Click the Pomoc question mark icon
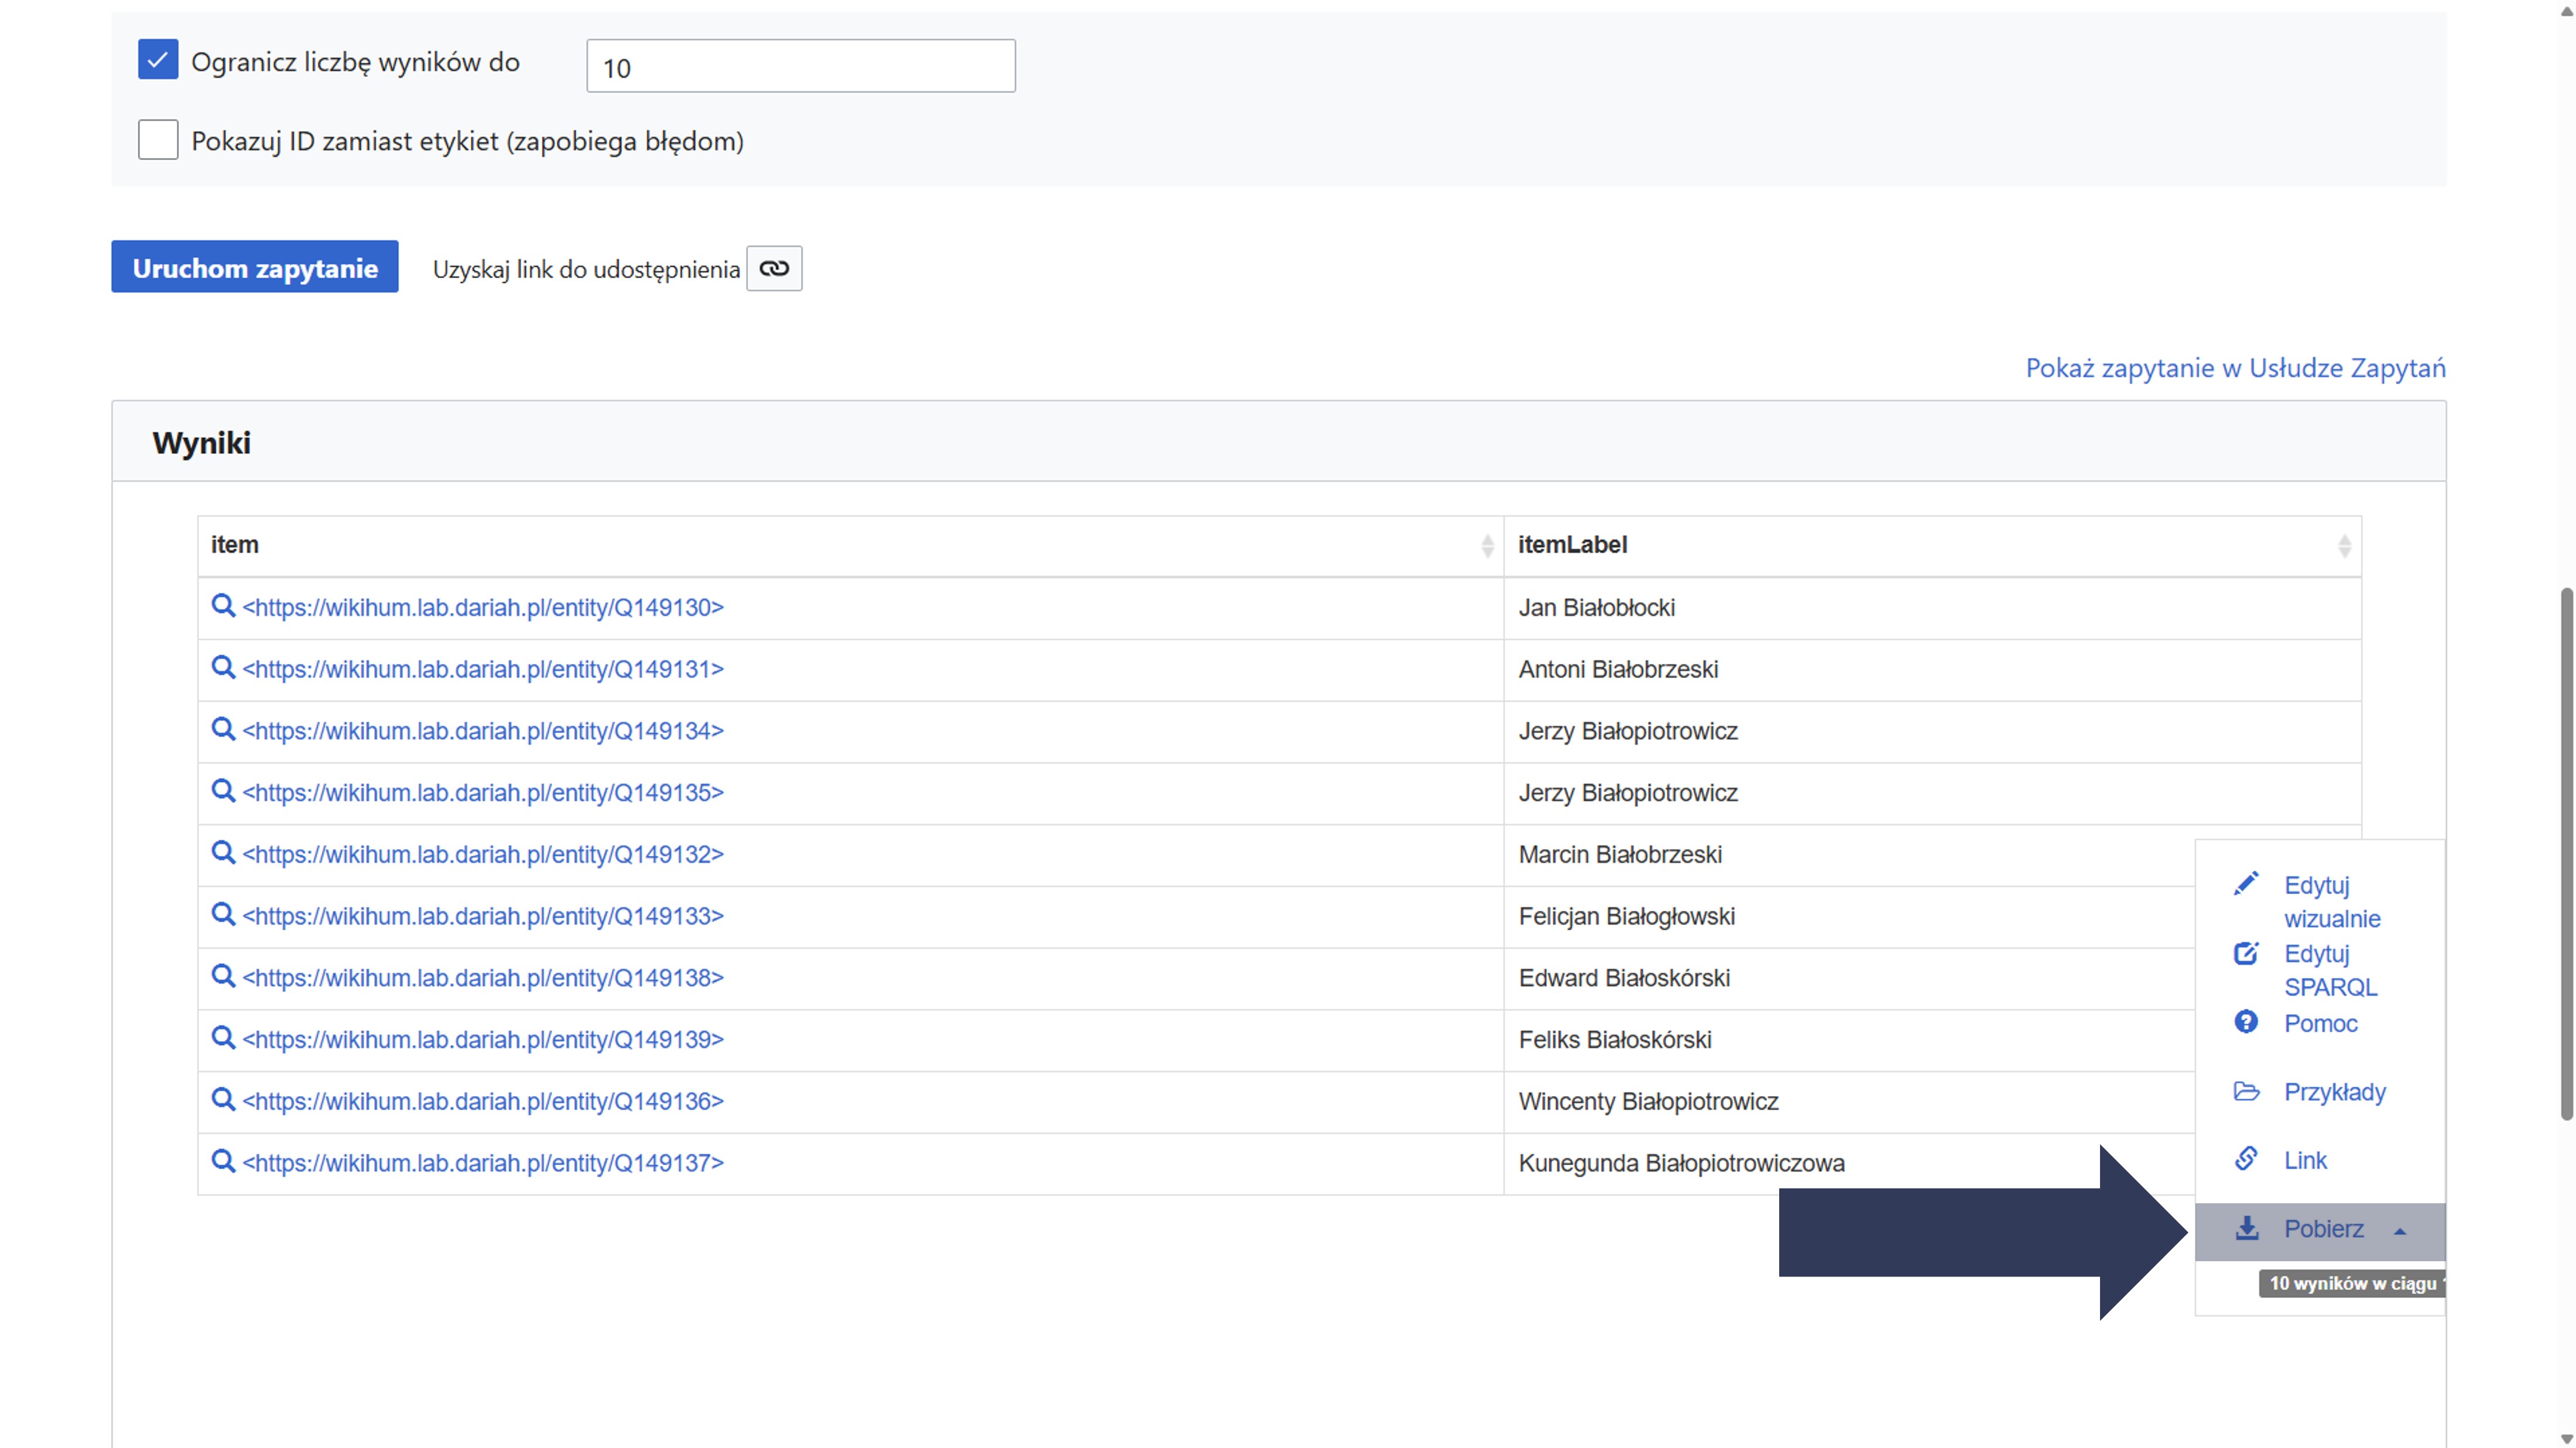This screenshot has height=1448, width=2576. pos(2246,1022)
